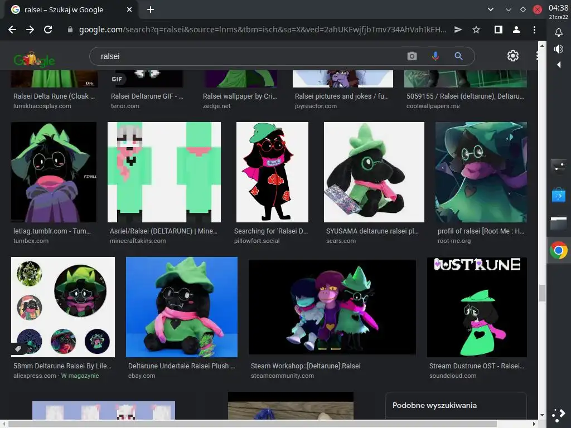The width and height of the screenshot is (571, 428).
Task: Click the clock showing 04:38
Action: [x=558, y=8]
